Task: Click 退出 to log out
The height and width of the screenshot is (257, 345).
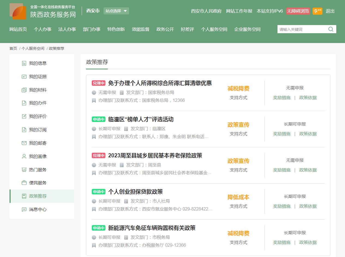Action: 330,11
